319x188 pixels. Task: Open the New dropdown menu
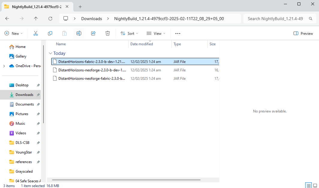[x=13, y=33]
